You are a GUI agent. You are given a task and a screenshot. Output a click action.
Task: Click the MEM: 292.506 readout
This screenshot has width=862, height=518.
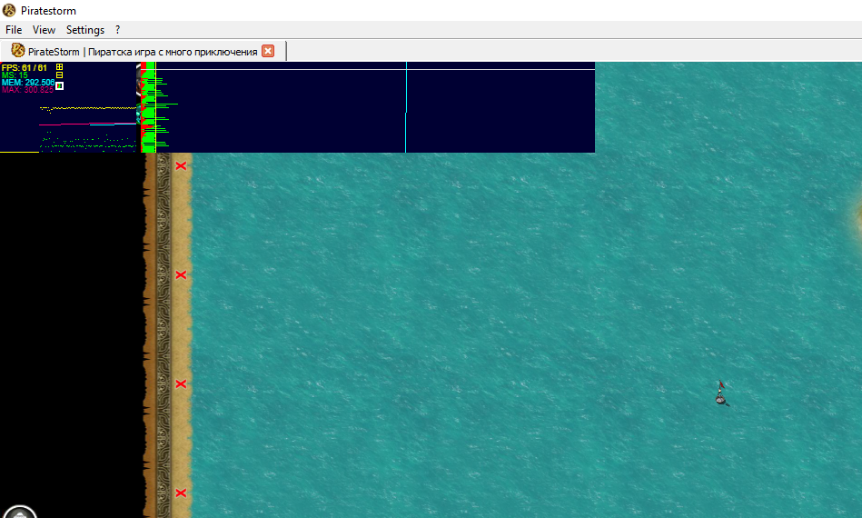click(28, 83)
